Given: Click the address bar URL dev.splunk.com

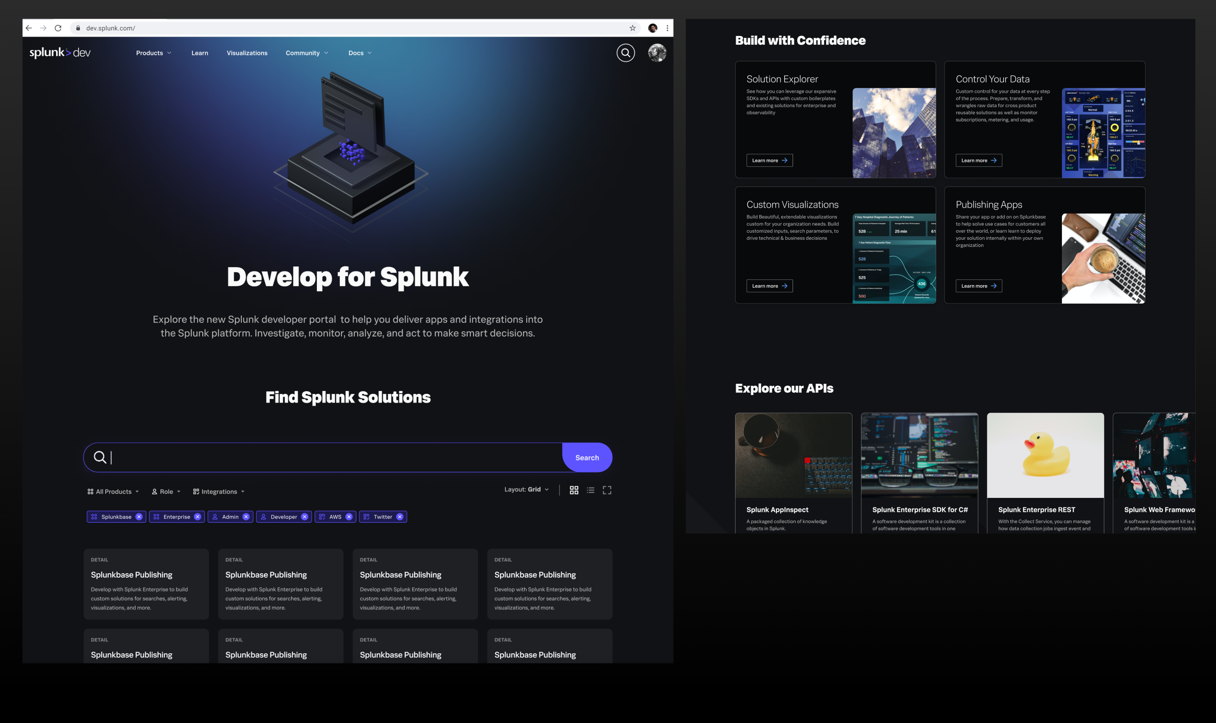Looking at the screenshot, I should (111, 28).
